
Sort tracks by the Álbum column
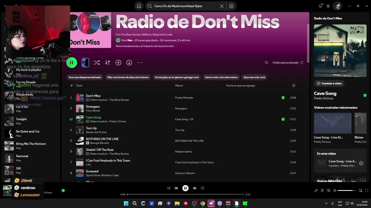179,86
